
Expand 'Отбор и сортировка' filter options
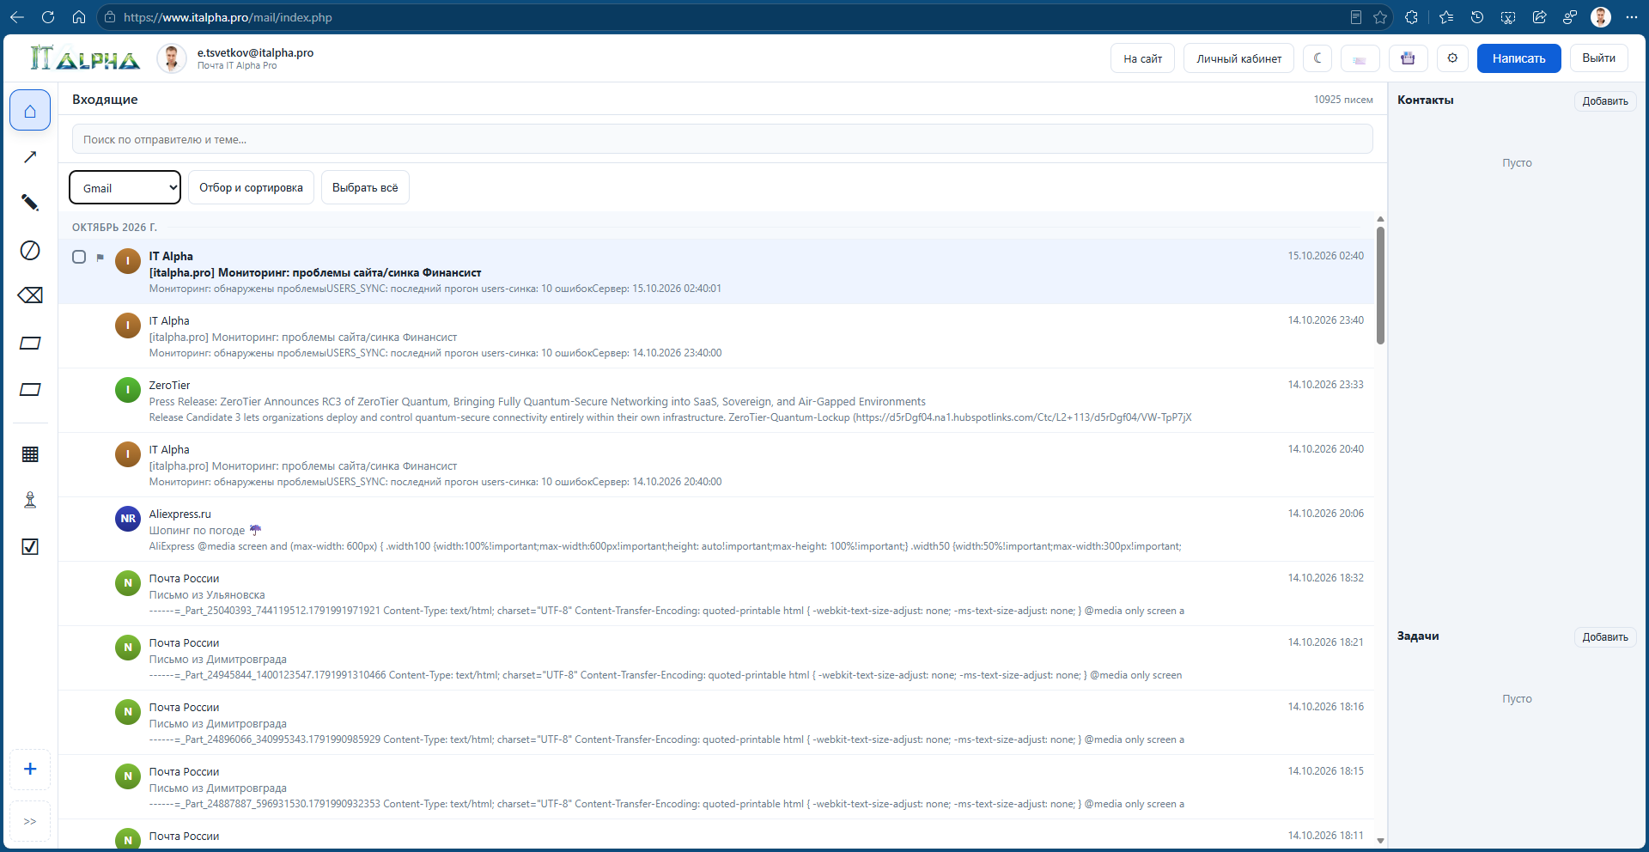pos(251,188)
